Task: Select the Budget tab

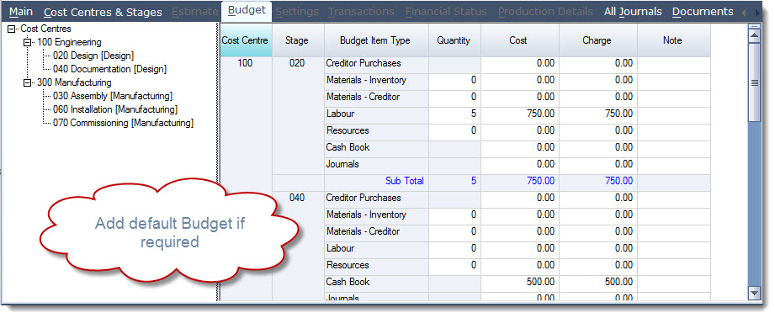Action: pyautogui.click(x=247, y=11)
